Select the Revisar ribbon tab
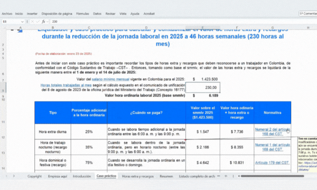 pos(110,14)
